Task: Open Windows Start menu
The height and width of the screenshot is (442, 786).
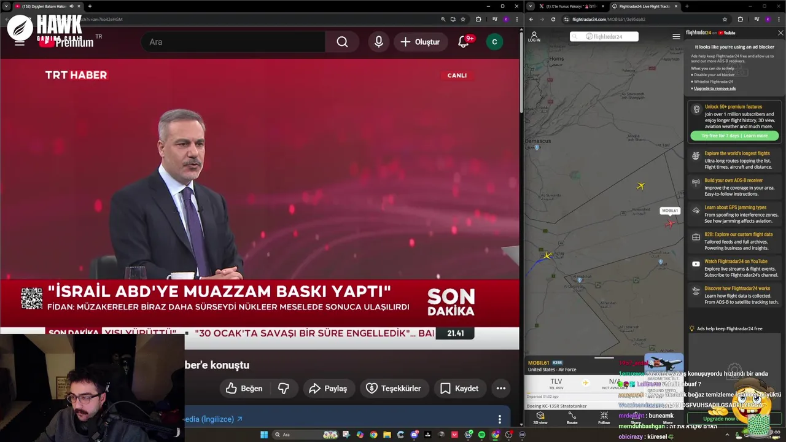Action: tap(264, 435)
